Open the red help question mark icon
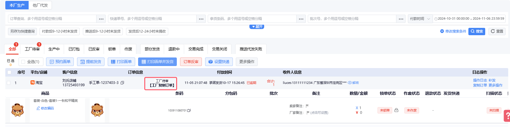This screenshot has width=510, height=132. (507, 116)
